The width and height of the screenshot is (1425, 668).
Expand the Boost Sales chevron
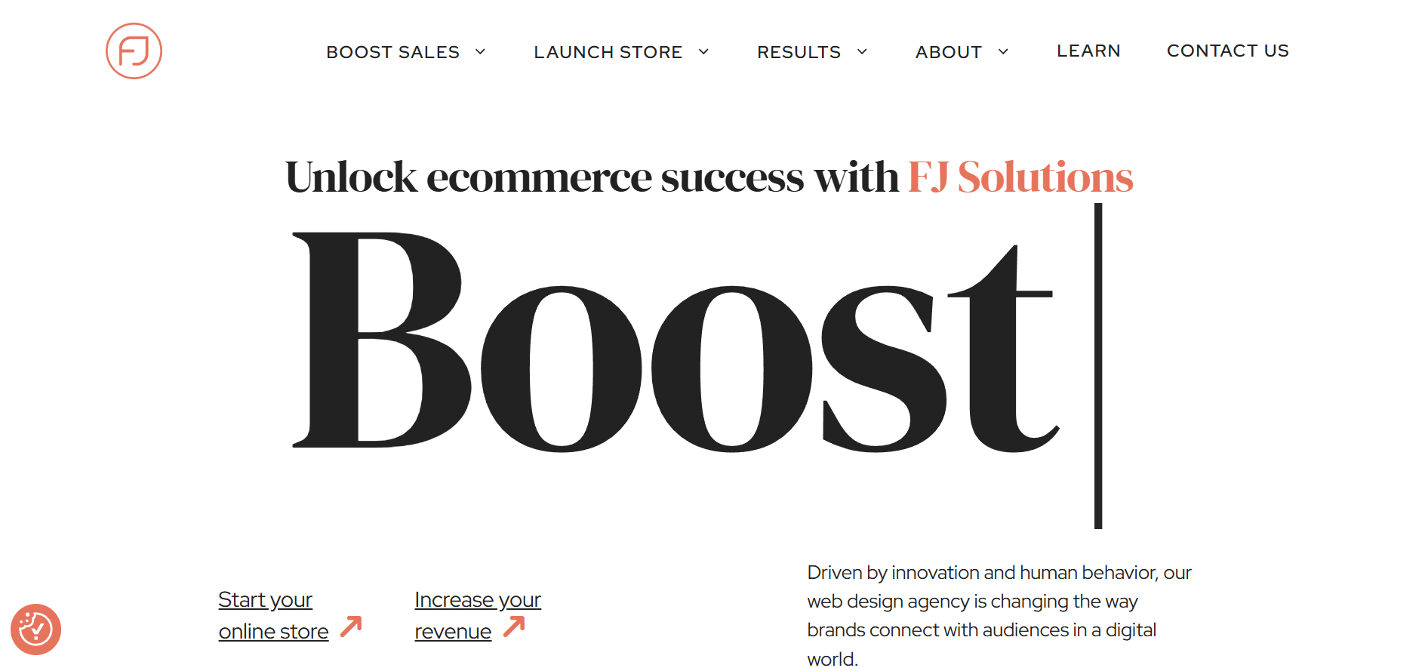coord(480,51)
